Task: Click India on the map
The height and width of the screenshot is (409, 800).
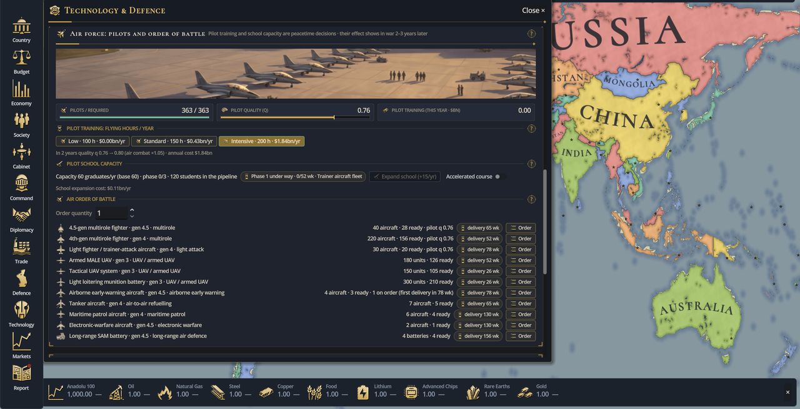Action: pyautogui.click(x=576, y=152)
